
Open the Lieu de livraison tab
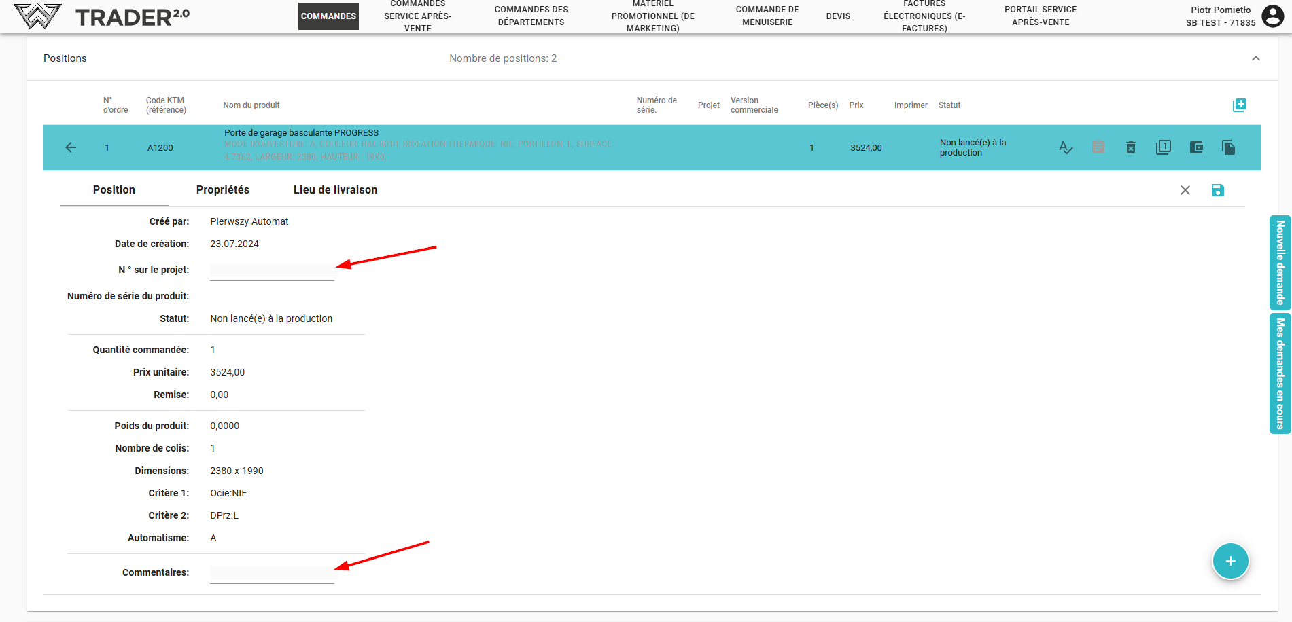pyautogui.click(x=335, y=190)
